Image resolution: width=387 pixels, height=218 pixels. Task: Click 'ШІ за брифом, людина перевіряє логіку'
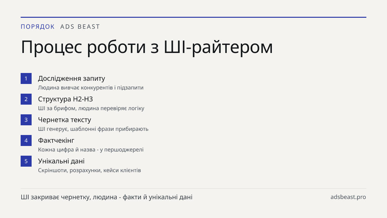tap(91, 108)
